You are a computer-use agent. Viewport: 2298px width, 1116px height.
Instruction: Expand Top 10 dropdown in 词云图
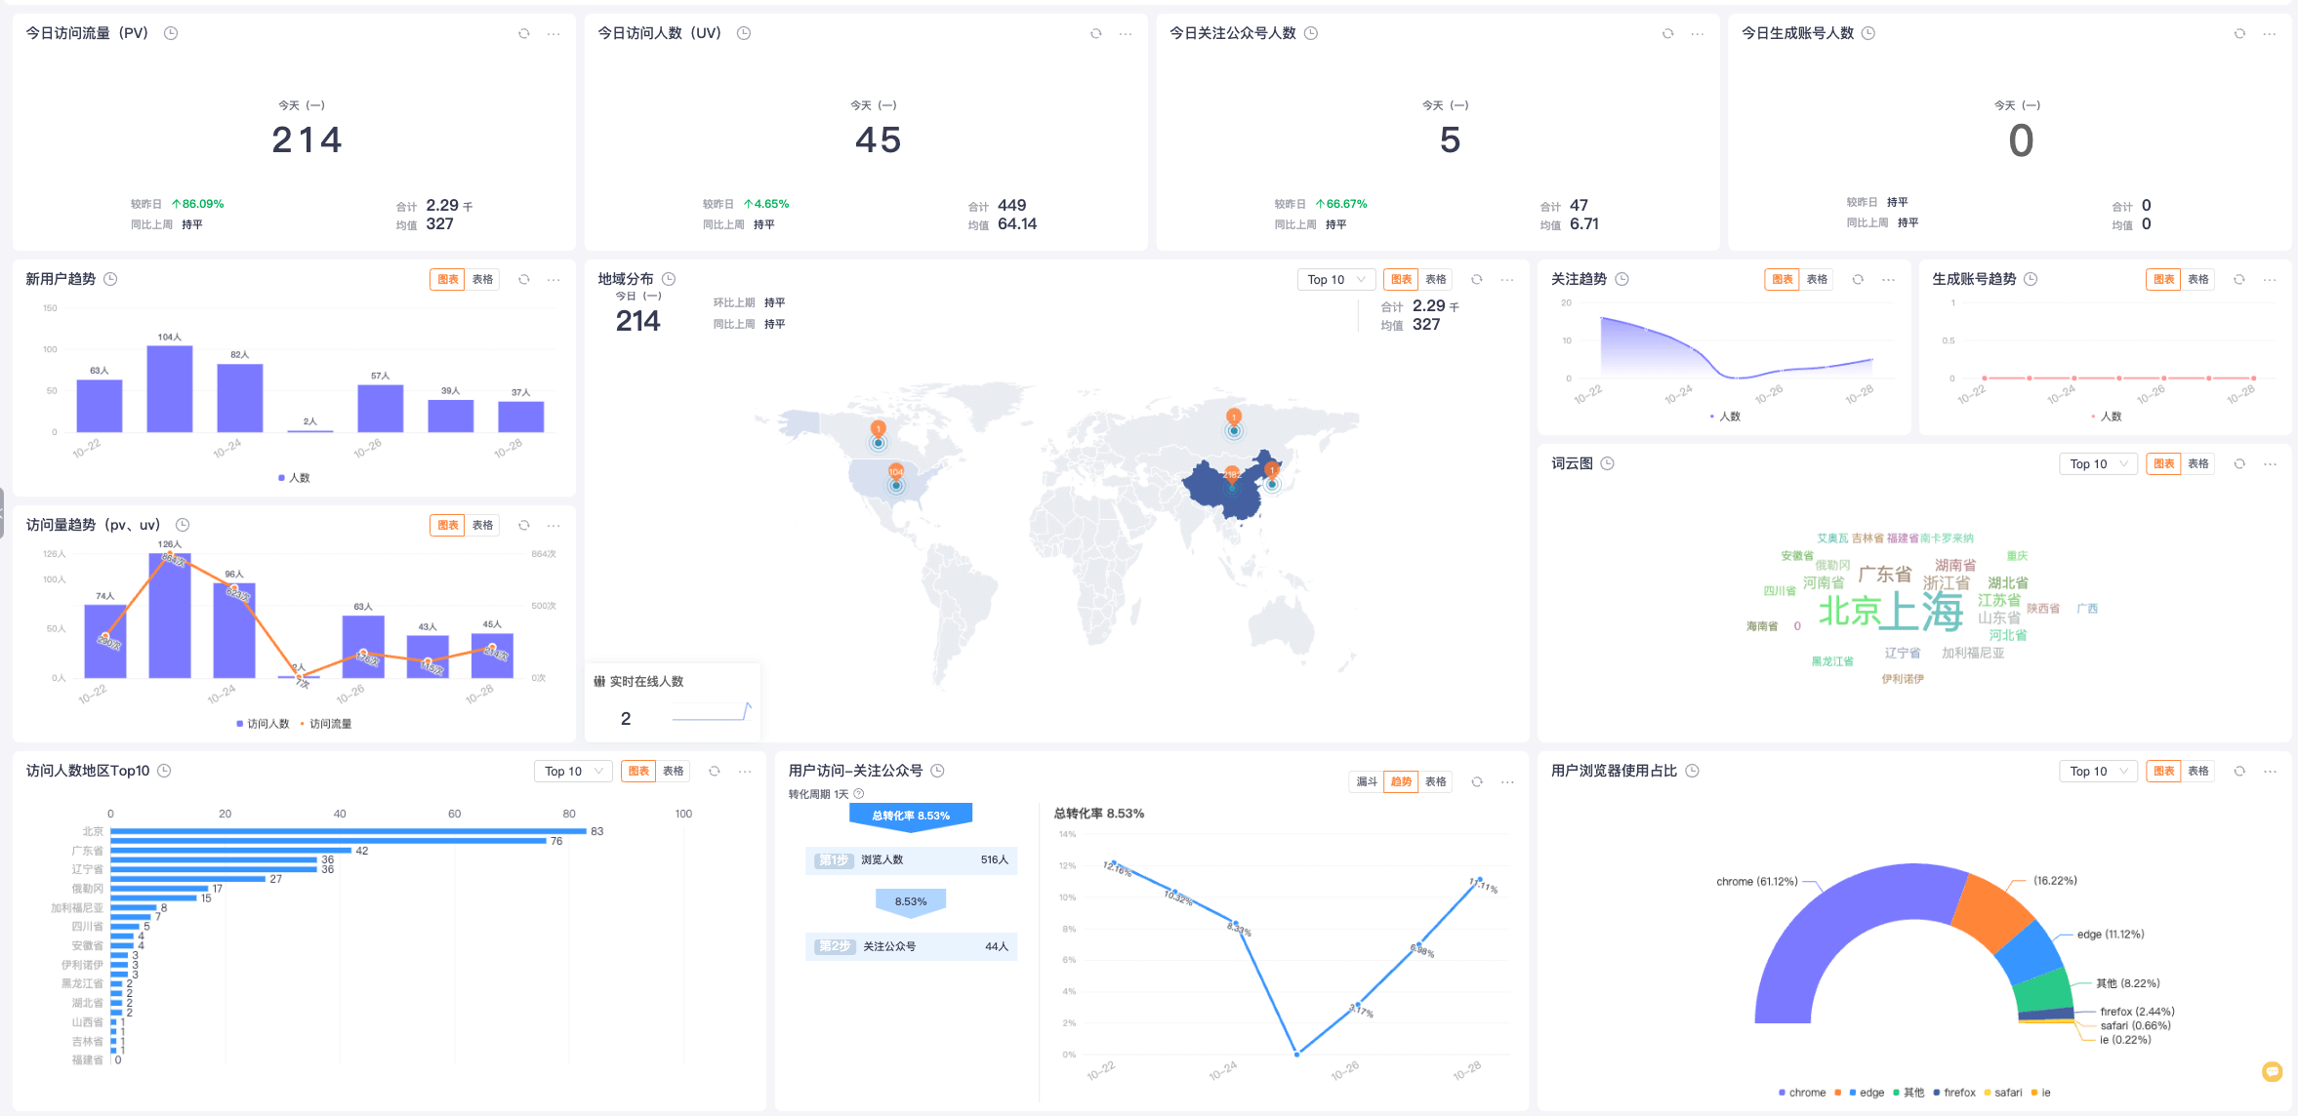pos(2098,464)
